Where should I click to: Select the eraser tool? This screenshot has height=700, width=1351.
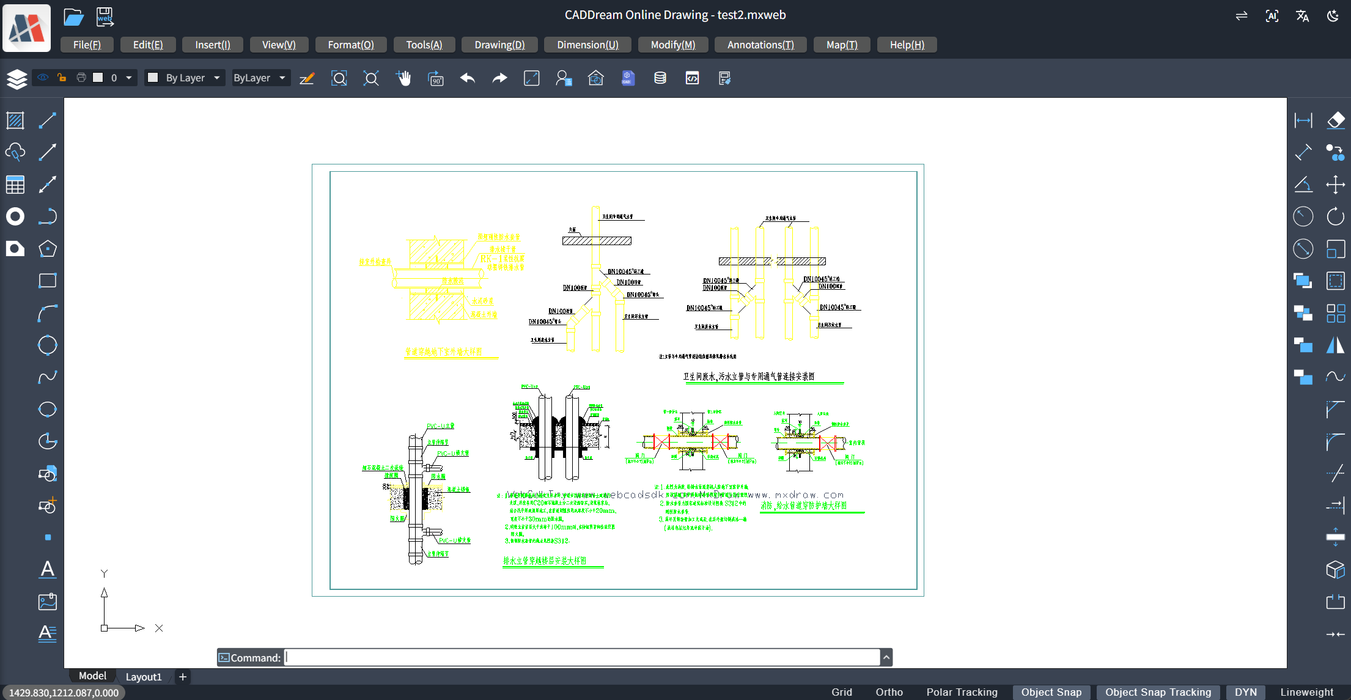click(1336, 120)
